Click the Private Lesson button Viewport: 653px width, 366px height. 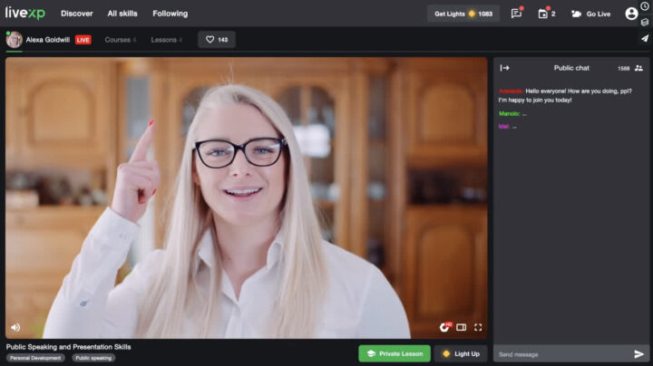pyautogui.click(x=394, y=353)
